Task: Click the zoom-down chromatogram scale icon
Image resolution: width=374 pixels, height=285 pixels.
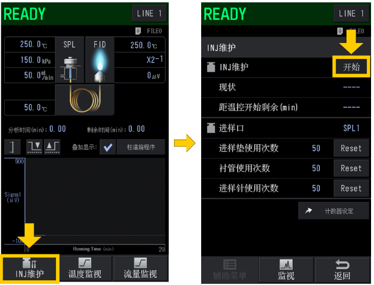Action: point(35,147)
